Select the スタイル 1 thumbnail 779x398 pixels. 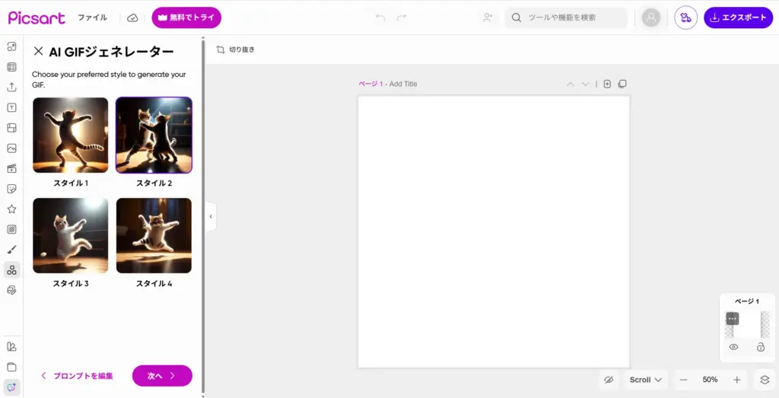(71, 135)
